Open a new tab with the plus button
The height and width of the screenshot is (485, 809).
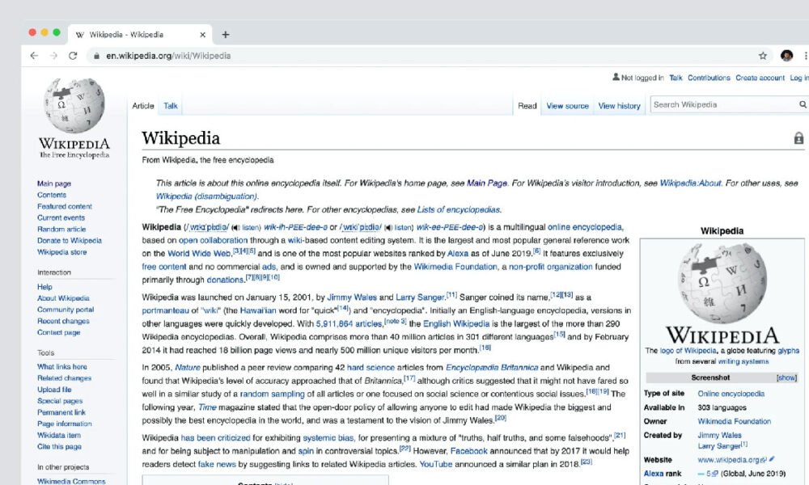[226, 35]
